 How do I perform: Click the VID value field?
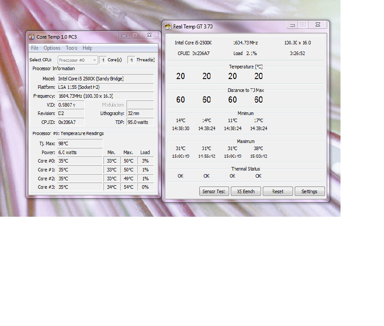[x=71, y=105]
